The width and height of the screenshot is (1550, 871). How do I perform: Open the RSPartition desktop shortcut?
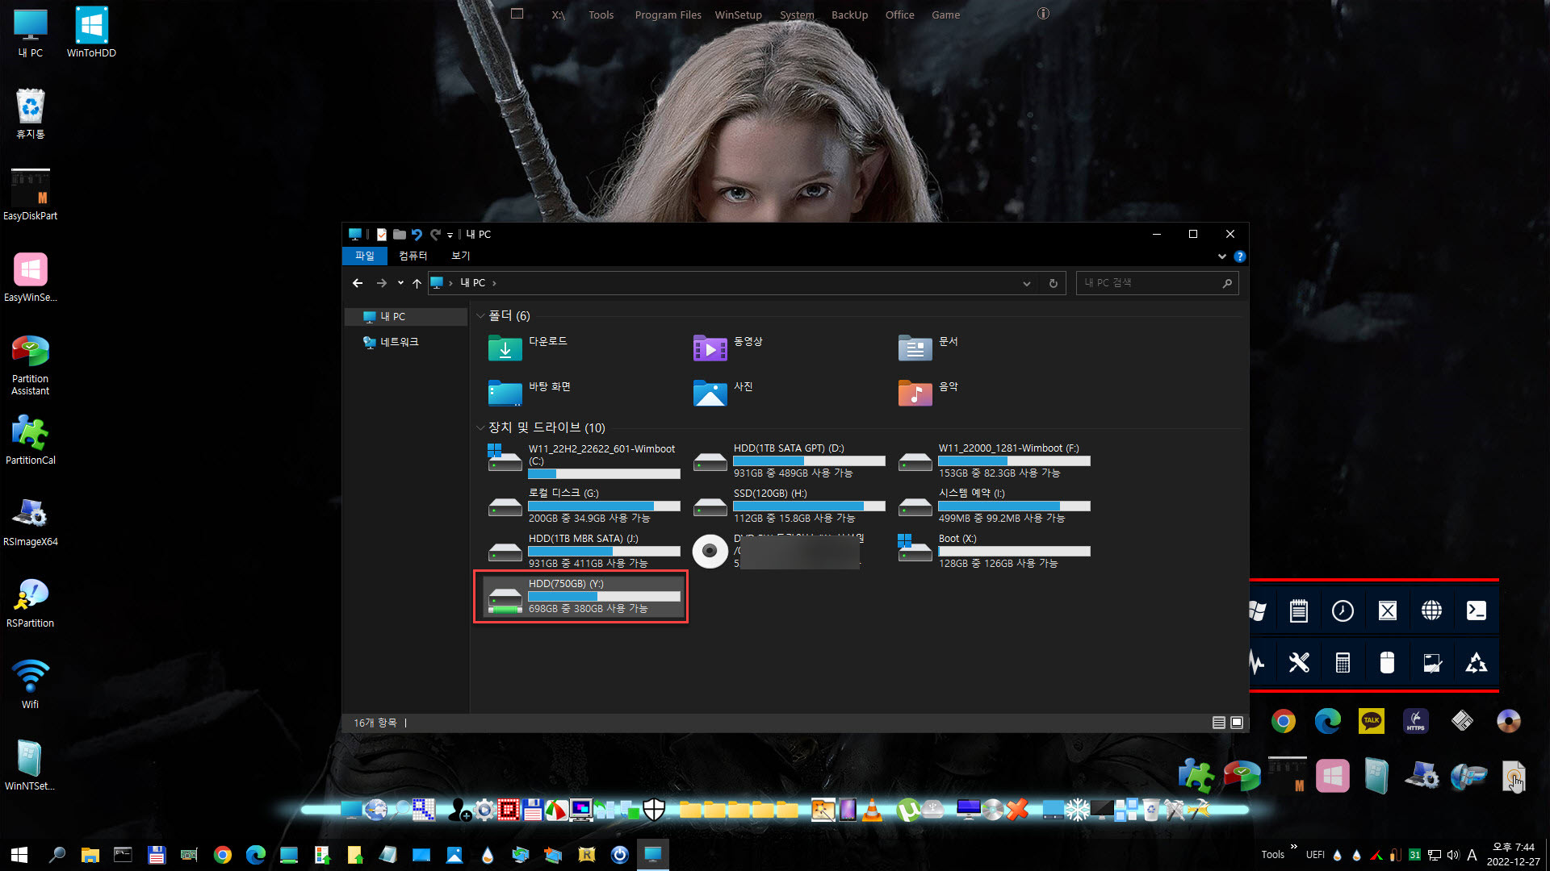(30, 603)
